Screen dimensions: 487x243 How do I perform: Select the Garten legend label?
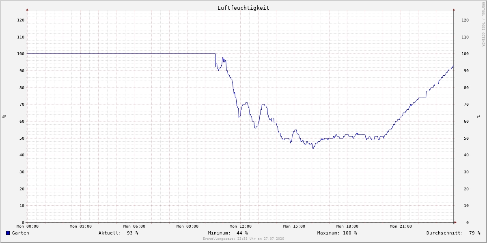(21, 233)
